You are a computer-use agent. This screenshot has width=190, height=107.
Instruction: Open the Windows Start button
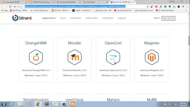4,104
